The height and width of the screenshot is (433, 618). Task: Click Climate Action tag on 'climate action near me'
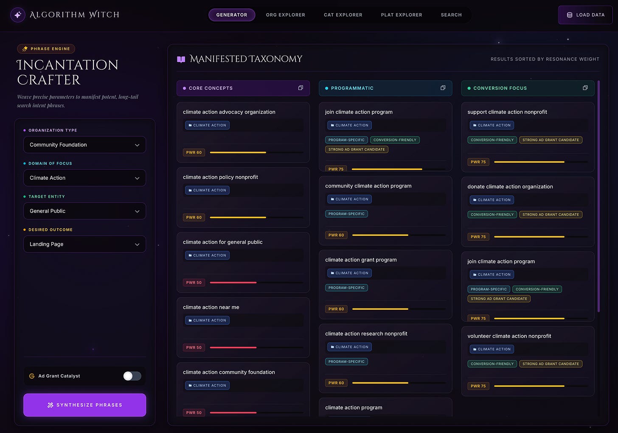point(207,320)
